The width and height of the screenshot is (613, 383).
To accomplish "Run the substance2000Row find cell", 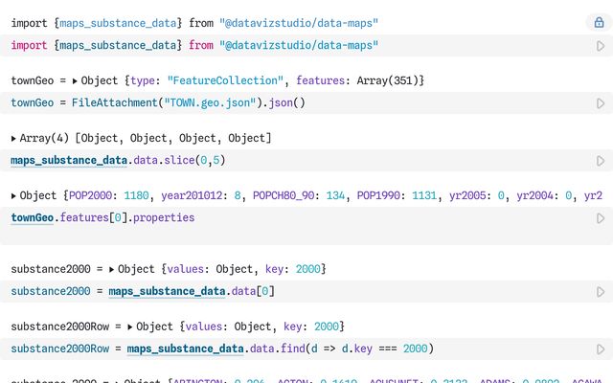I will (601, 349).
